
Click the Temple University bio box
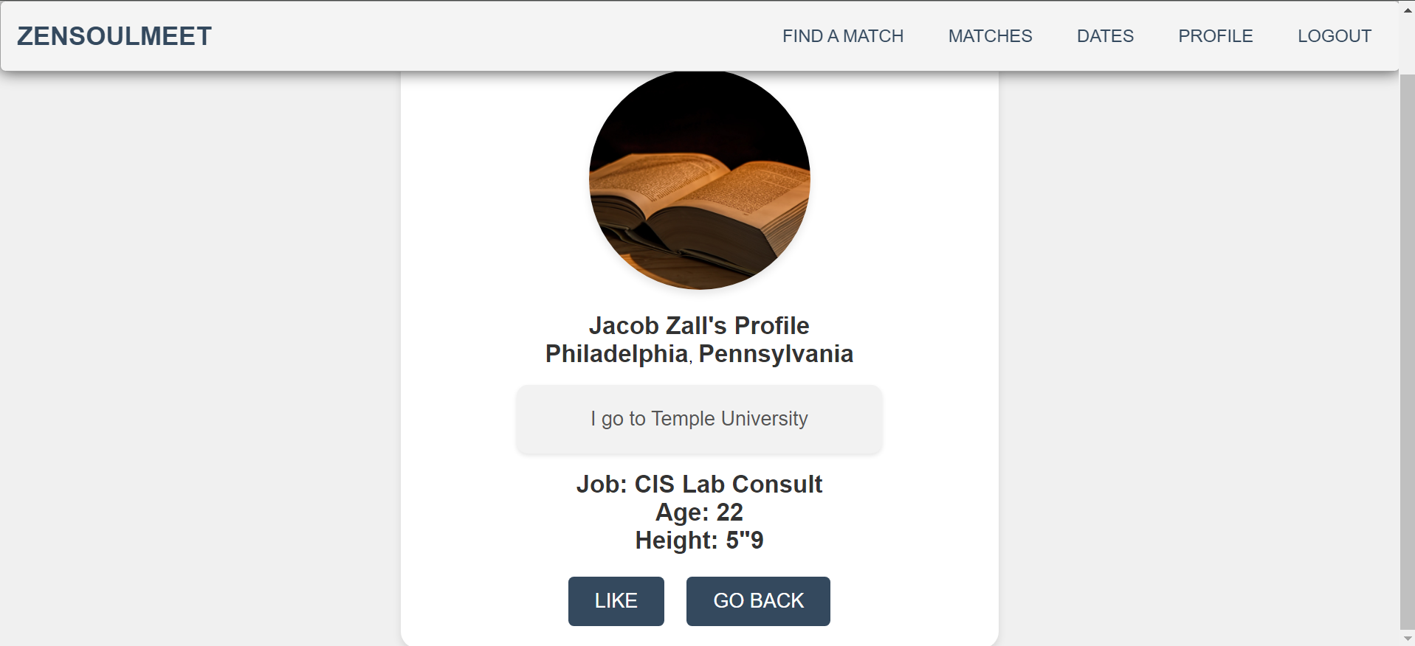click(x=699, y=419)
